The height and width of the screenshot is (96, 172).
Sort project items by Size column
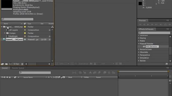pyautogui.click(x=42, y=24)
